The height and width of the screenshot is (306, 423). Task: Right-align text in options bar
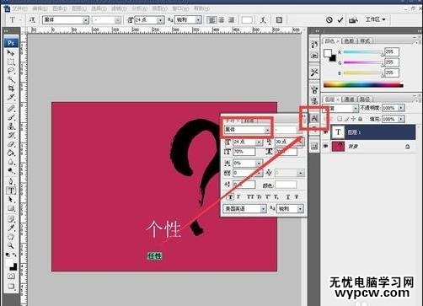[x=231, y=20]
